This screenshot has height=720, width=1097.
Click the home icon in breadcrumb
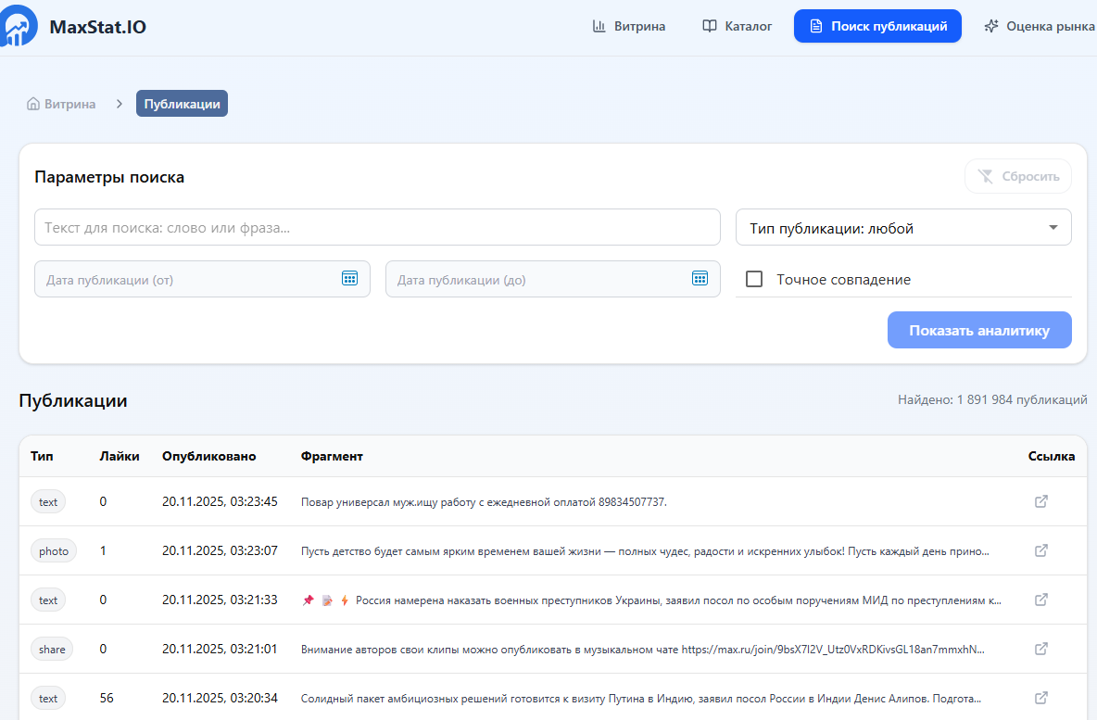pos(33,104)
